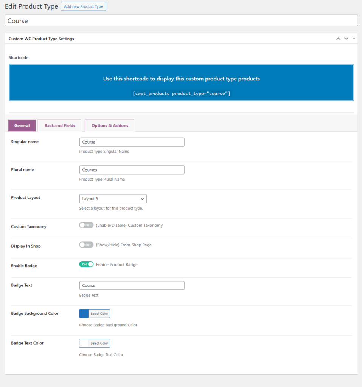Toggle the Display In Shop switch

pyautogui.click(x=86, y=245)
